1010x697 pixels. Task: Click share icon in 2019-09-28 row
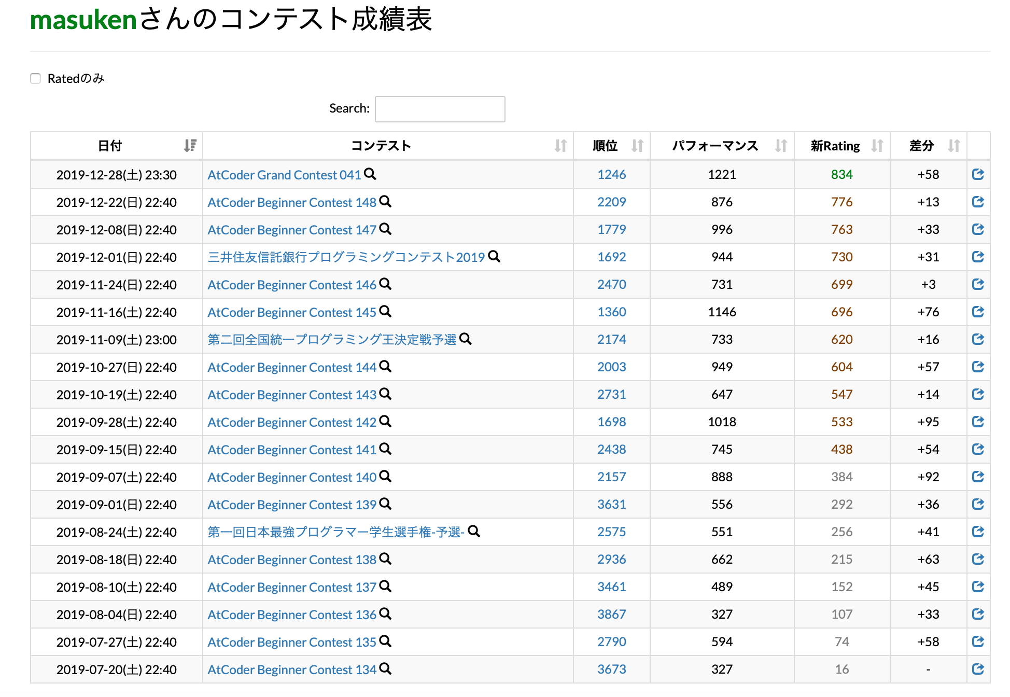click(x=978, y=422)
